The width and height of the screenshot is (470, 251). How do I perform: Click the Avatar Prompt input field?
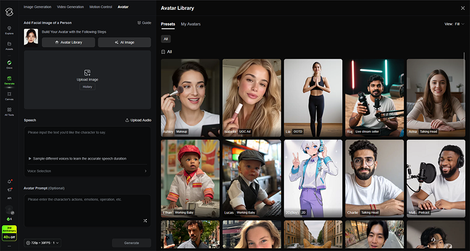click(x=87, y=210)
